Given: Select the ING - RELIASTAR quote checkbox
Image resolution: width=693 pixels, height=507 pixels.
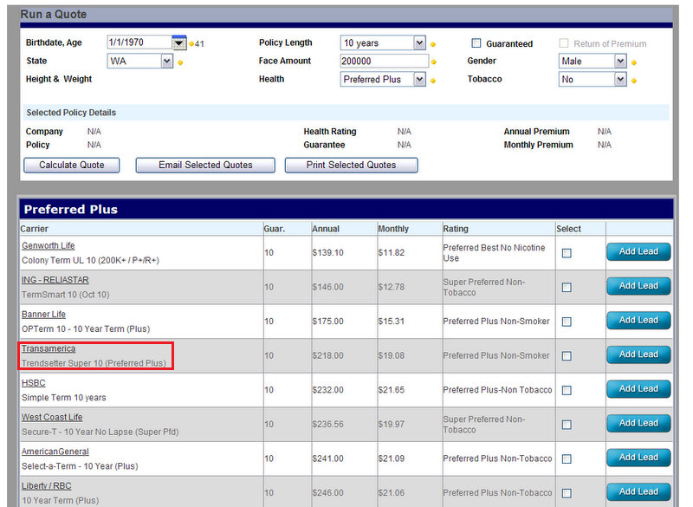Looking at the screenshot, I should point(567,288).
